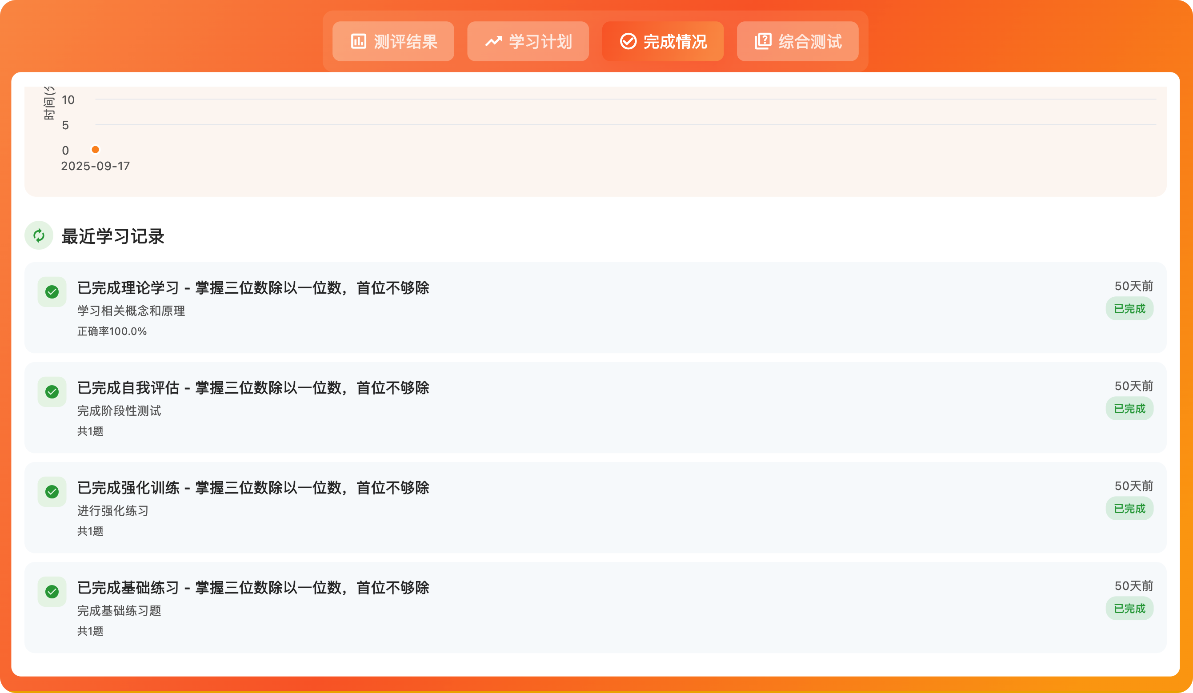Select the 完成情况 tab
Image resolution: width=1193 pixels, height=693 pixels.
click(x=663, y=42)
